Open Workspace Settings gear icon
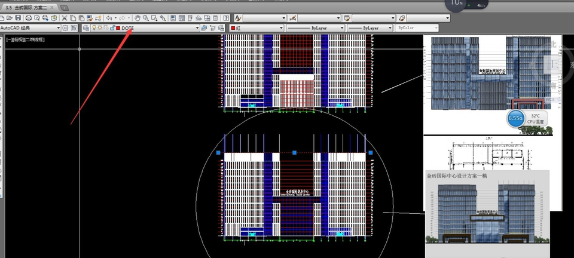 (x=65, y=28)
